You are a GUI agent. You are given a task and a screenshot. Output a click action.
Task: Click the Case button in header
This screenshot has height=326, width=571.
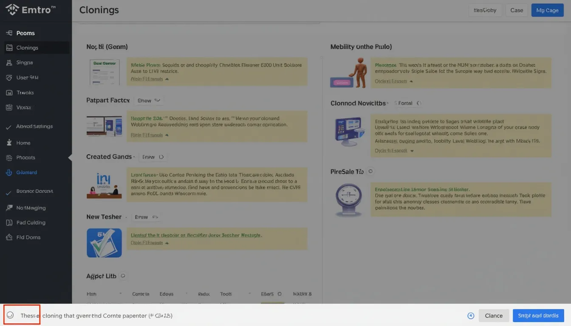point(517,10)
